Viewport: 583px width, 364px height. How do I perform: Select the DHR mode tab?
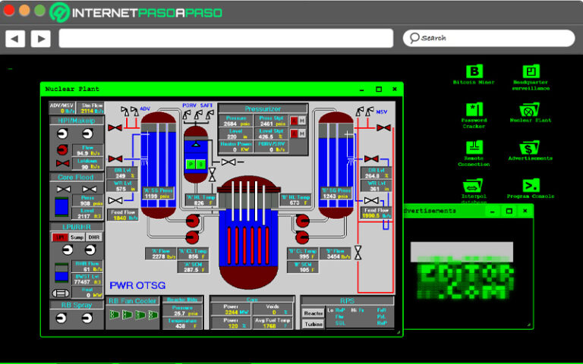tap(93, 237)
